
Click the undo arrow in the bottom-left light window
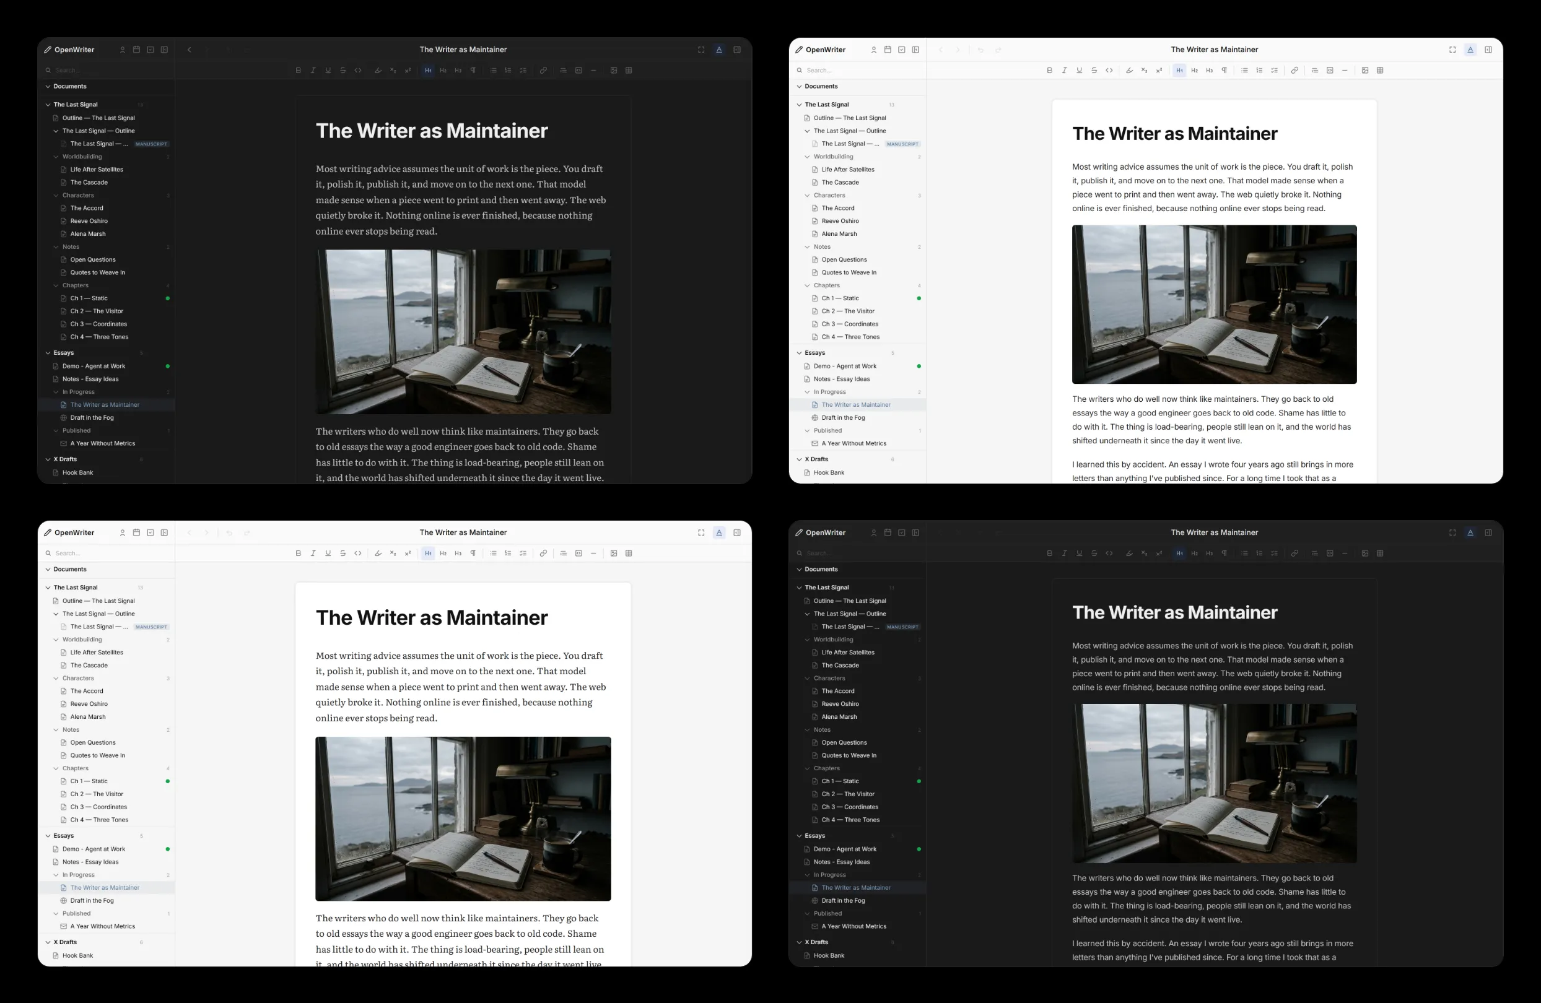click(229, 532)
